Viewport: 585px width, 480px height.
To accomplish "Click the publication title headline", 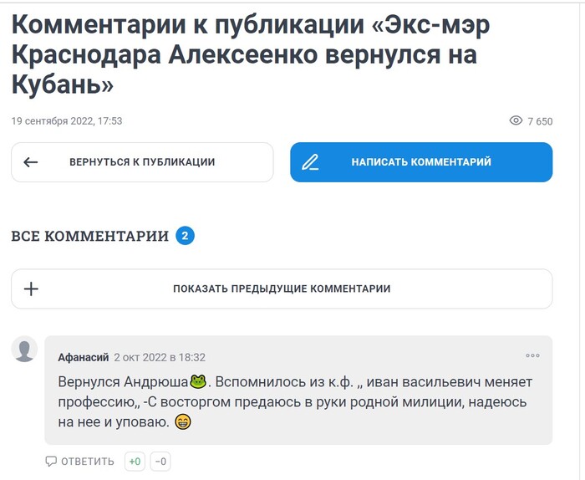I will pos(251,55).
